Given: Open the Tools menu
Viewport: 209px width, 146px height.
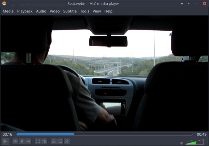Looking at the screenshot, I should coord(85,11).
